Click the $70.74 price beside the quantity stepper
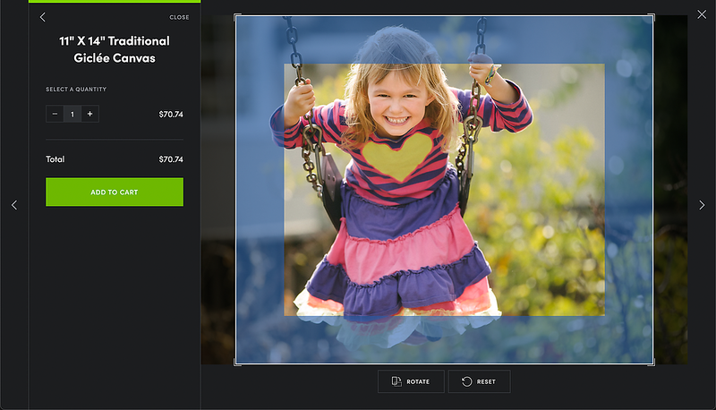The image size is (716, 410). pyautogui.click(x=171, y=115)
